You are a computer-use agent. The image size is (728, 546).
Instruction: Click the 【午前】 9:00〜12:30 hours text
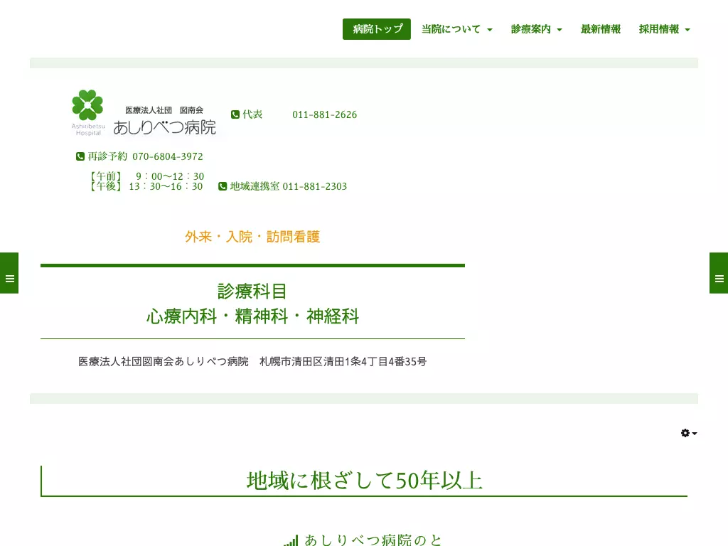tap(146, 176)
